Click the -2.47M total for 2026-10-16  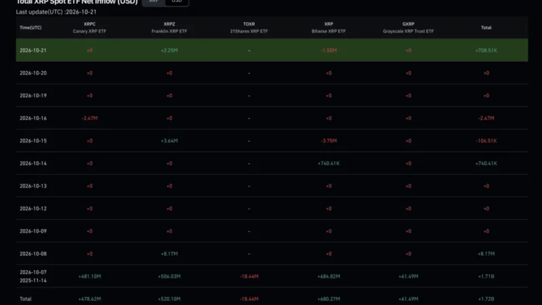click(x=486, y=118)
